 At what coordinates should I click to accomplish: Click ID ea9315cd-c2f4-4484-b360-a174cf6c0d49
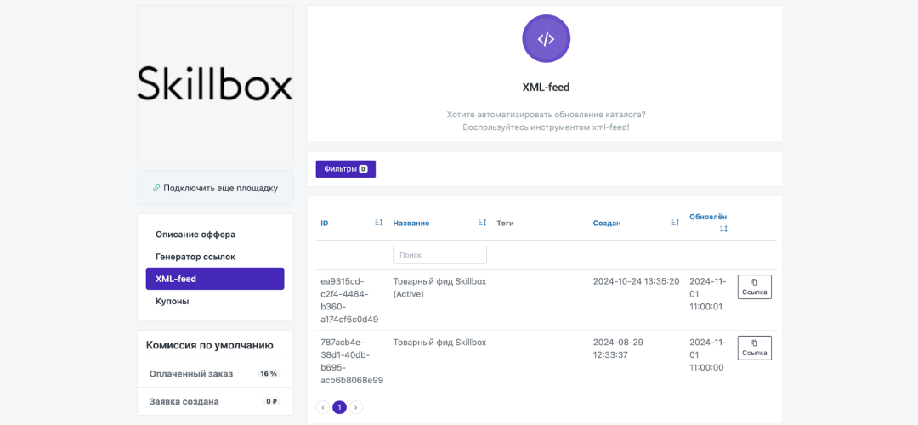[x=349, y=300]
